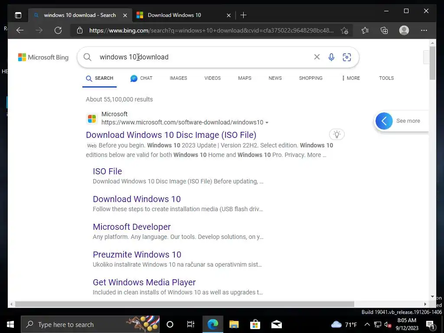This screenshot has width=444, height=333.
Task: Go back to the previous page
Action: tap(20, 30)
